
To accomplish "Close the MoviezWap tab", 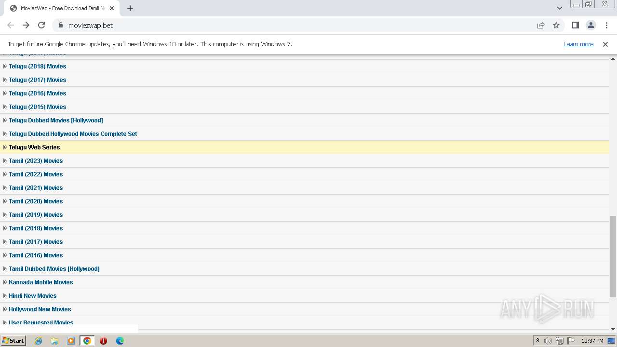I will click(112, 8).
